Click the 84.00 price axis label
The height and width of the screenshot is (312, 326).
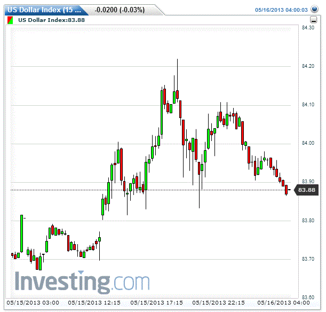[x=308, y=143]
